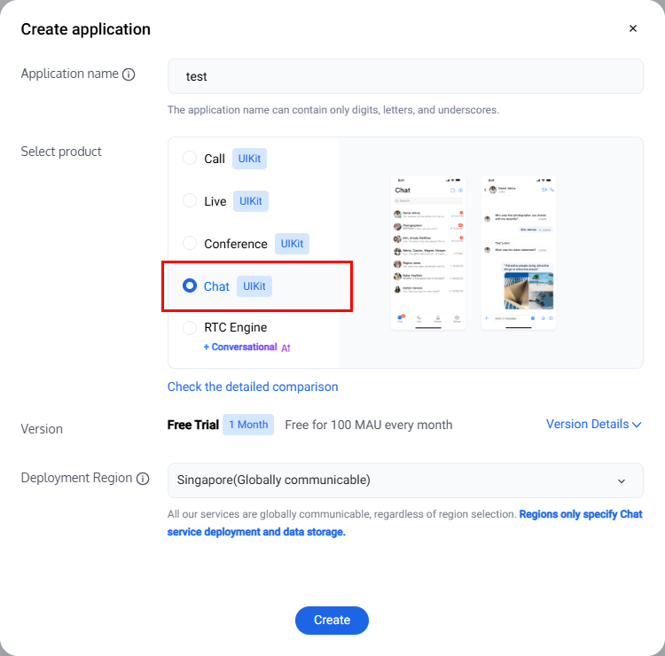Click the conversation screen phone preview
Screen dimensions: 665x656
tap(519, 252)
